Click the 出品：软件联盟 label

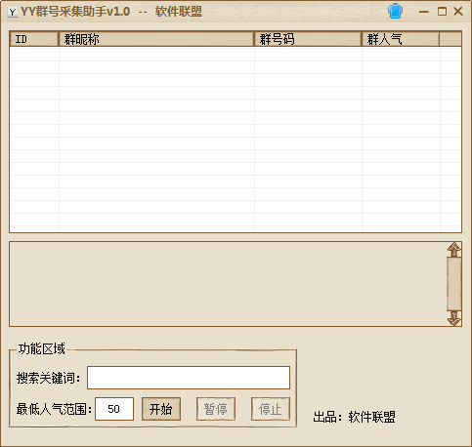pyautogui.click(x=355, y=417)
